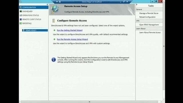Open Remote Client Status
This screenshot has width=183, height=103.
tap(32, 19)
